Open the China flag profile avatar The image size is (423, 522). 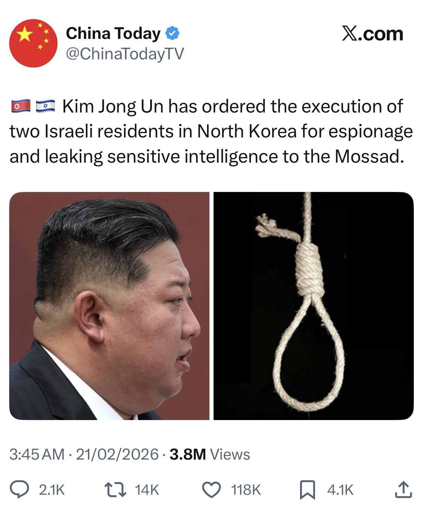(x=33, y=43)
